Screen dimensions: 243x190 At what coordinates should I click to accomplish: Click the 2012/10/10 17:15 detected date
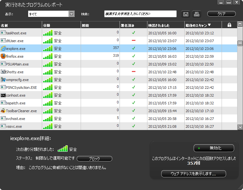pos(162,88)
